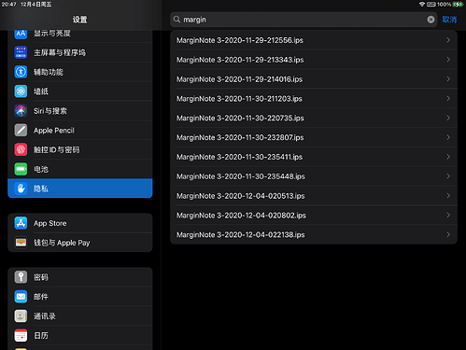Open MarginNote 3-2020-12-04-020513.ips log
The image size is (466, 350).
(x=314, y=196)
